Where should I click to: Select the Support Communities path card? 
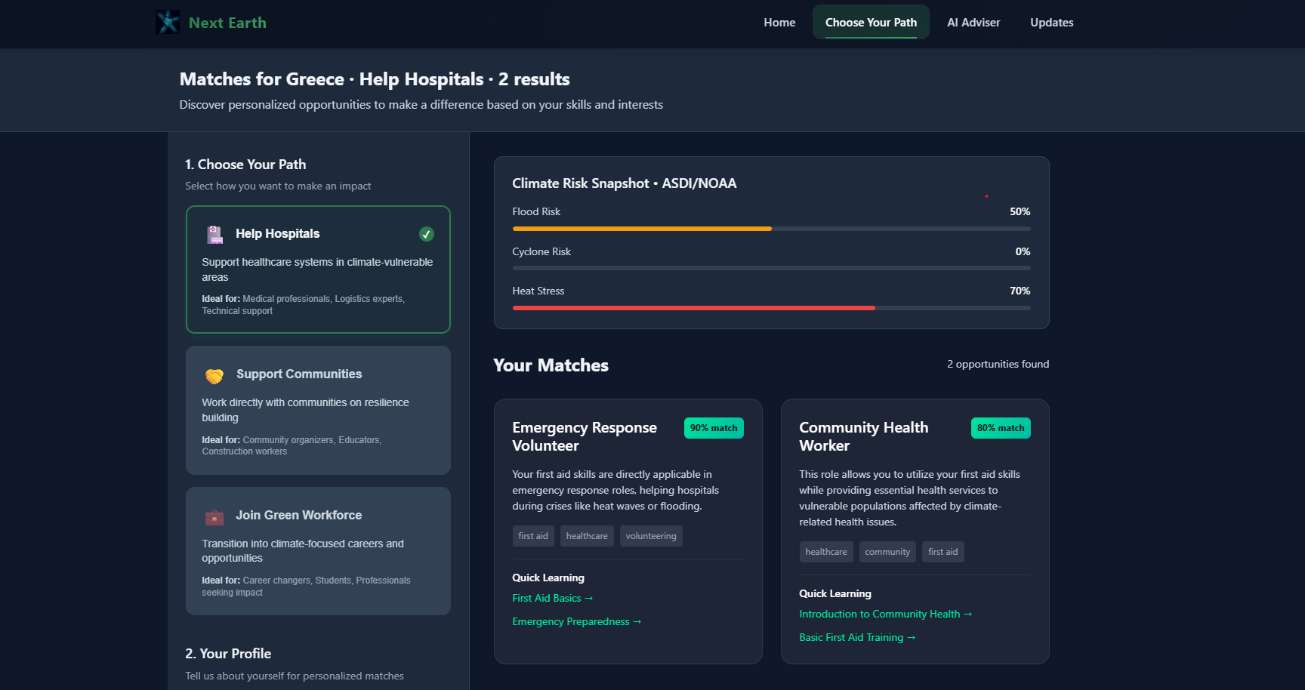coord(318,410)
